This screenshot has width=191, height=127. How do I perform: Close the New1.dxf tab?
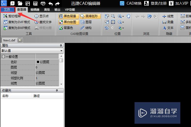20,40
